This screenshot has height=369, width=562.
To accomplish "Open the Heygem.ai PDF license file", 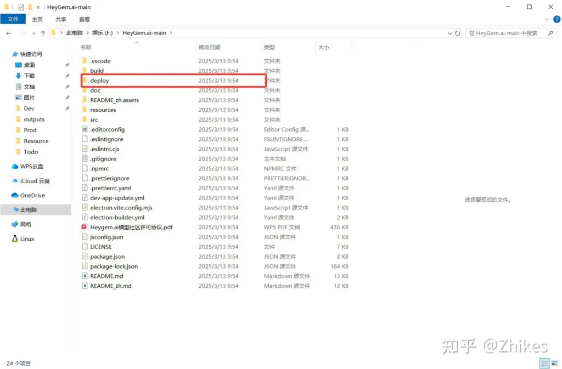I will (131, 227).
